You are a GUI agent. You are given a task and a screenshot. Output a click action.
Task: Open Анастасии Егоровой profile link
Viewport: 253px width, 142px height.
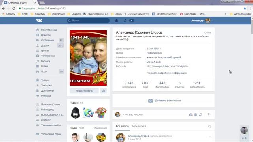pos(169,58)
